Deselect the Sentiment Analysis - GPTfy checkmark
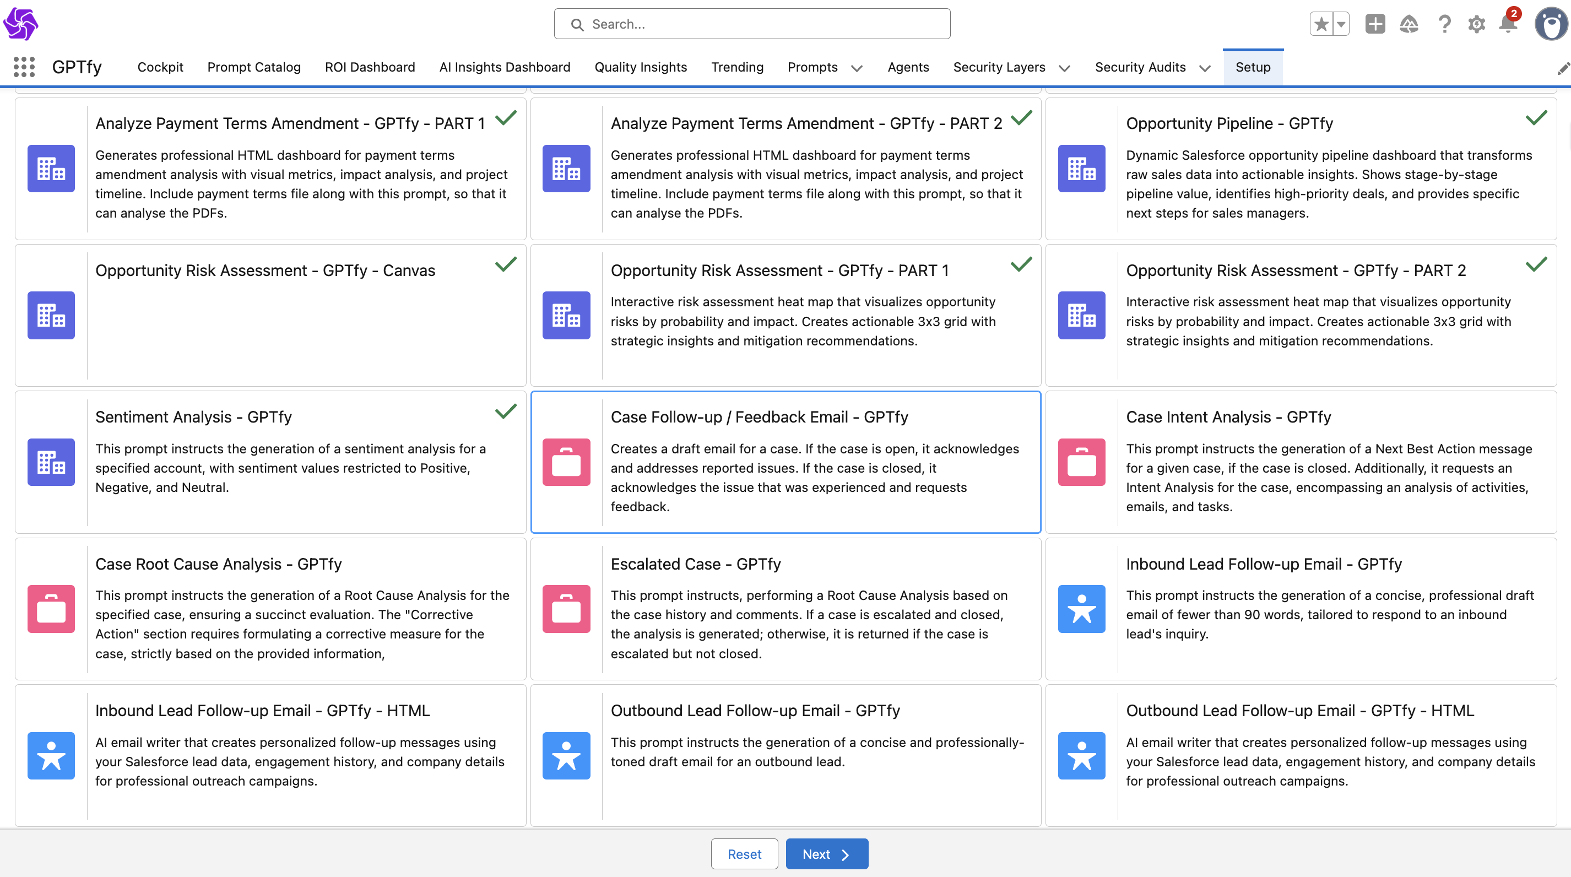 (x=506, y=412)
